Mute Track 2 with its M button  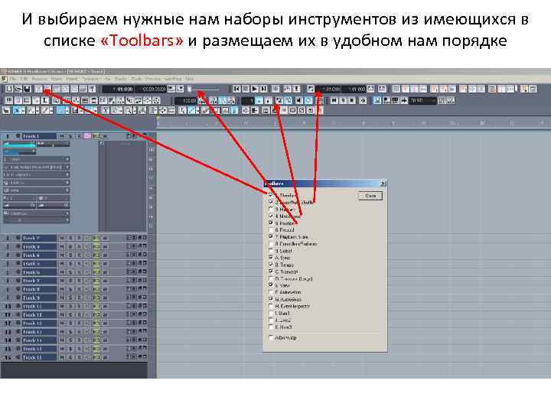click(62, 238)
